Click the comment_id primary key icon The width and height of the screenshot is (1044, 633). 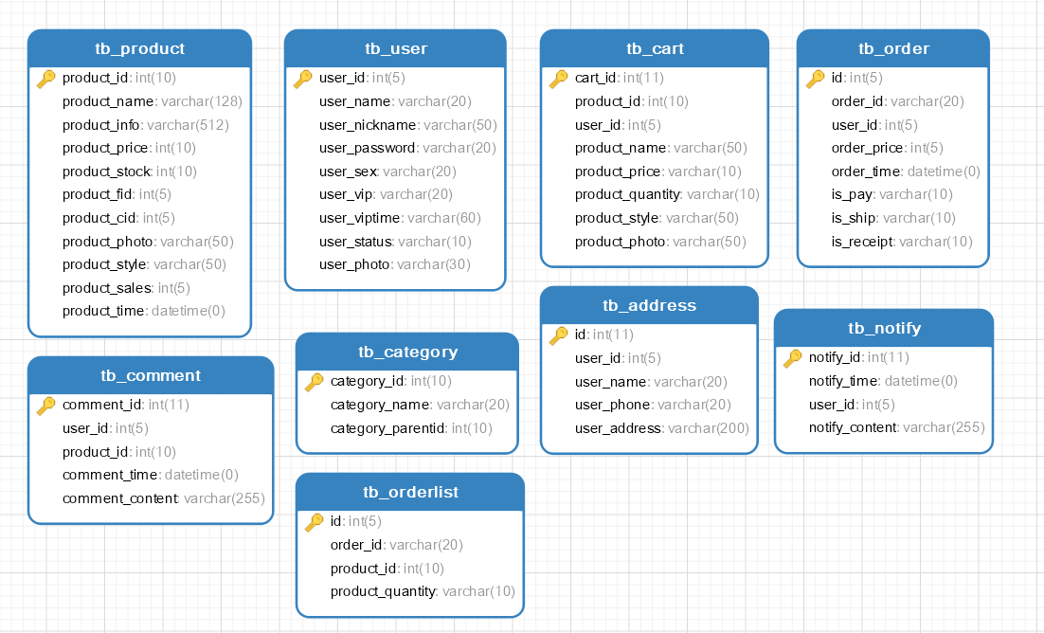tap(45, 406)
